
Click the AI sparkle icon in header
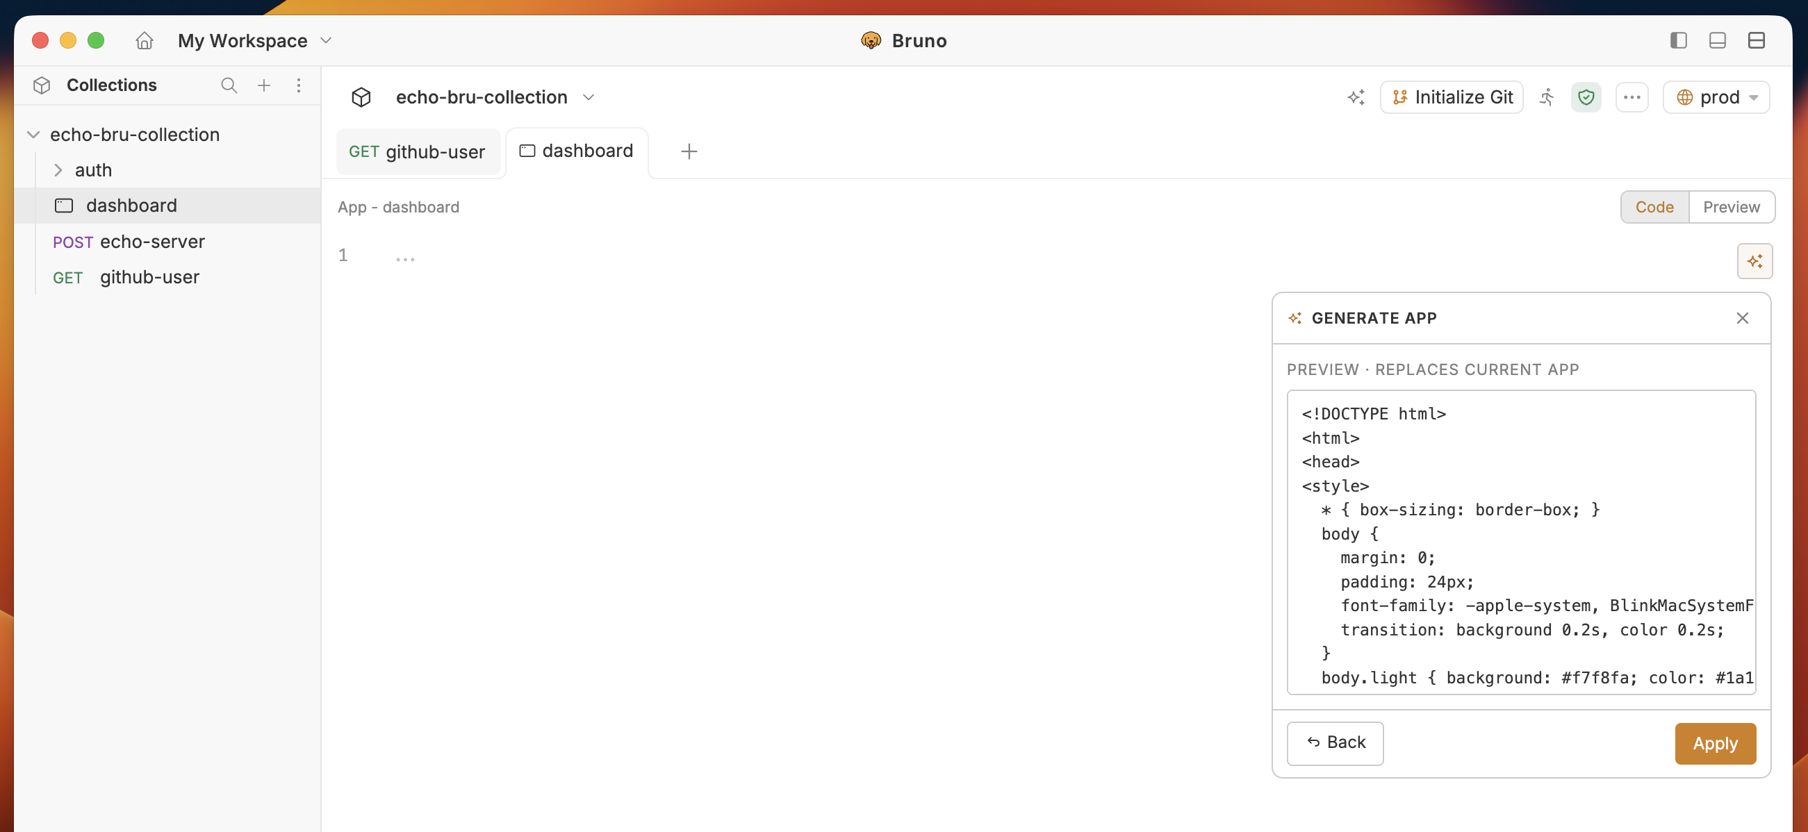(1355, 97)
